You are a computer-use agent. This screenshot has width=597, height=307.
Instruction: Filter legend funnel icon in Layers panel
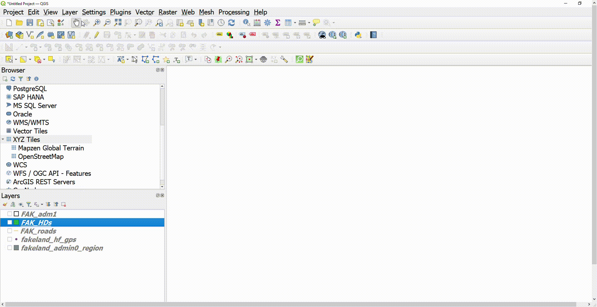29,205
